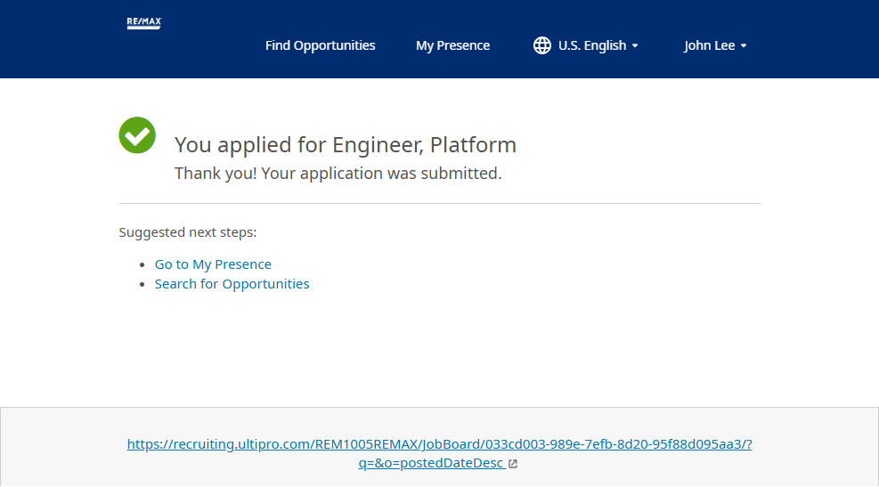Image resolution: width=879 pixels, height=487 pixels.
Task: Click bullet point before Go to My Presence
Action: 143,265
